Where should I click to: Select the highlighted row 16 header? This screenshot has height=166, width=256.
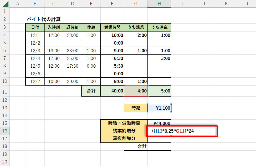(x=5, y=131)
